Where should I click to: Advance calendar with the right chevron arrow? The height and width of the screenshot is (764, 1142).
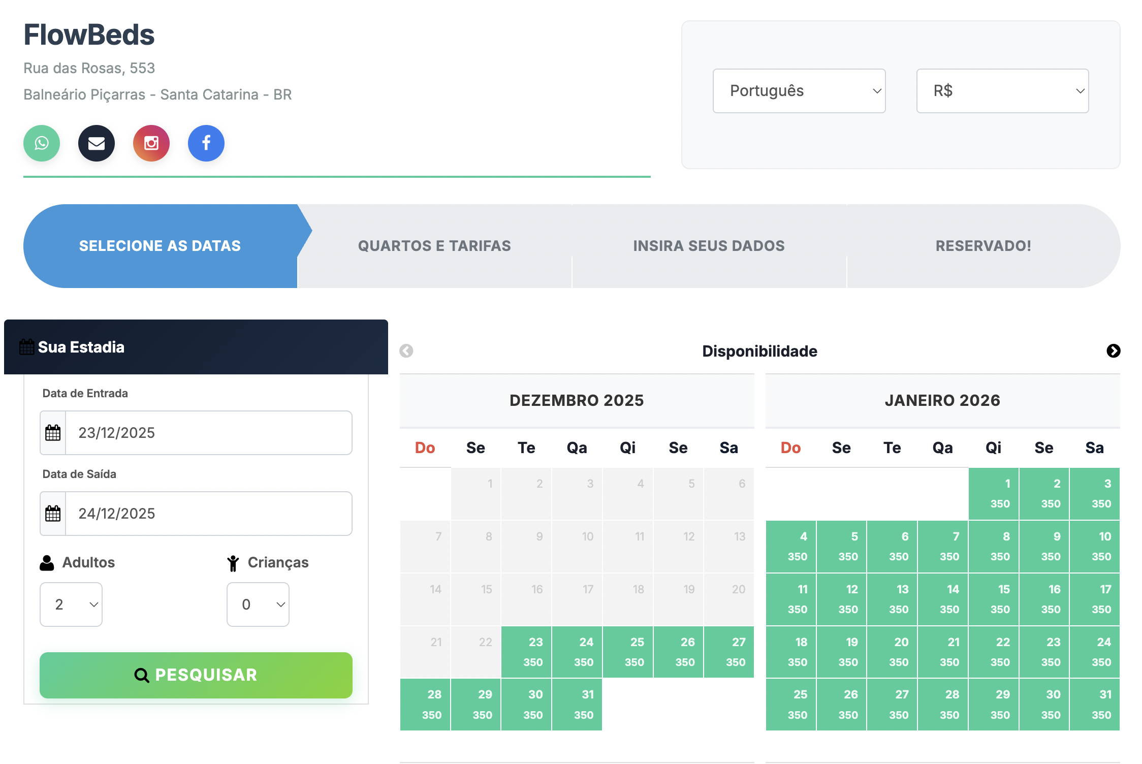click(1114, 351)
